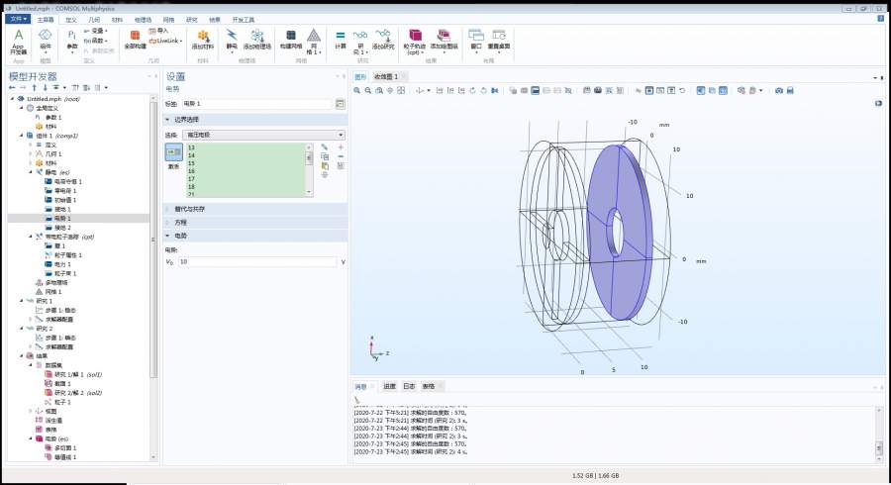Click the model builder tree vertical scrollbar
Viewport: 891px width, 485px height.
point(153,238)
